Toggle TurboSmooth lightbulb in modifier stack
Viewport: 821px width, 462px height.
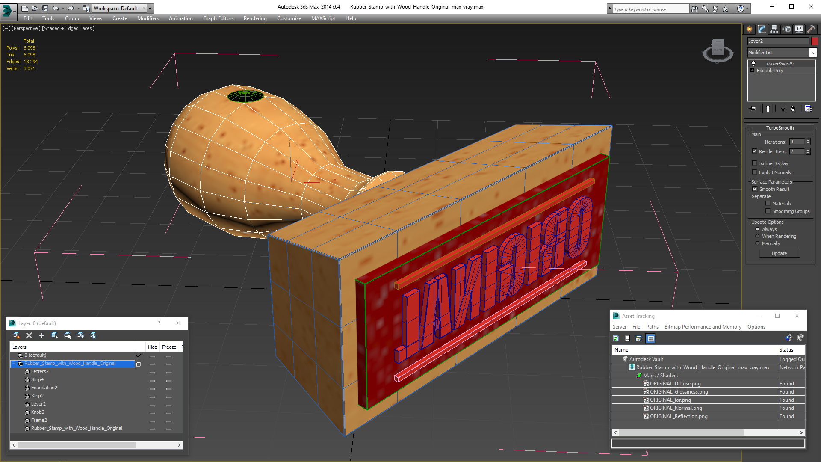click(x=753, y=63)
